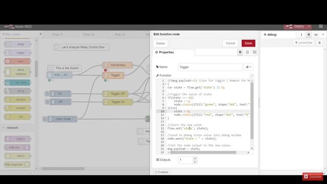Screen dimensions: 327x184
Task: Select the Flow 11 tab
Action: [x=58, y=35]
